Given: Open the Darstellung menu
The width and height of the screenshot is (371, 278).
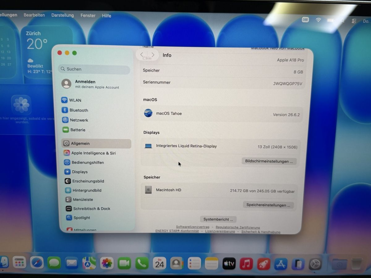Looking at the screenshot, I should coord(62,15).
